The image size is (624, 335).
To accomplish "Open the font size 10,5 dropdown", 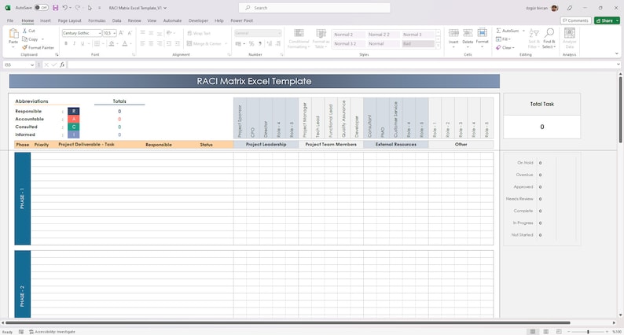I will click(115, 33).
